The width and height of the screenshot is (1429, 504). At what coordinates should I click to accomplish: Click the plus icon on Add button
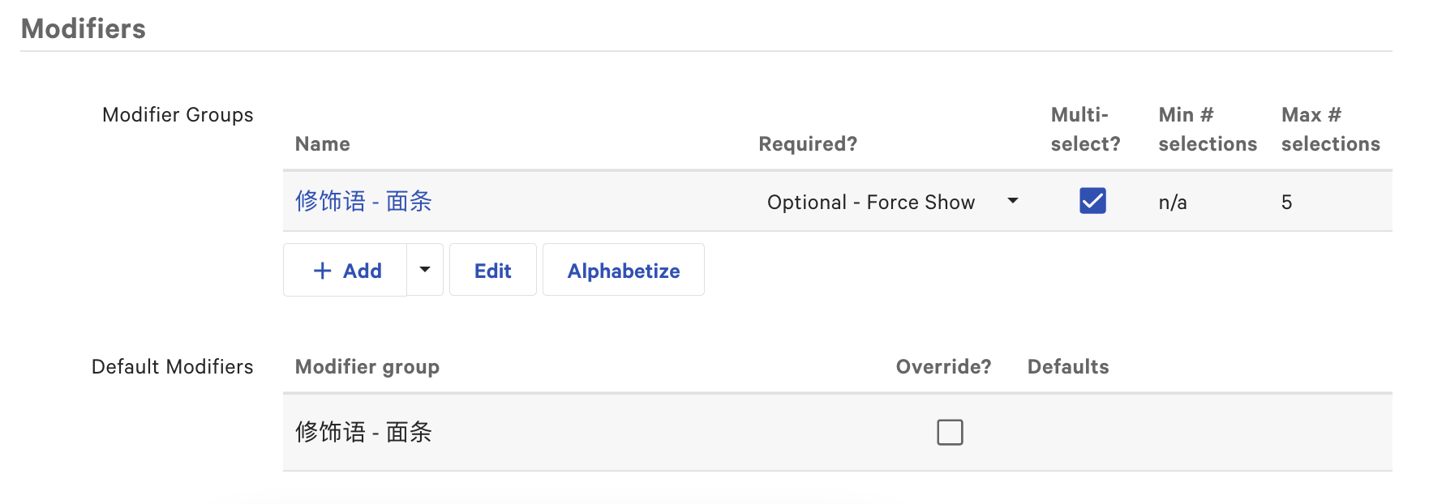[x=322, y=271]
